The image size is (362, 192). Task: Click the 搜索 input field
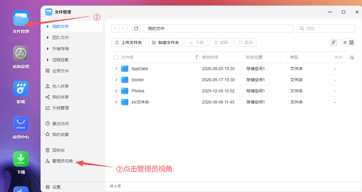[326, 28]
